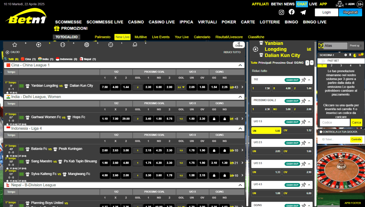The width and height of the screenshot is (365, 207).
Task: Click the Codice input field
Action: pyautogui.click(x=334, y=122)
